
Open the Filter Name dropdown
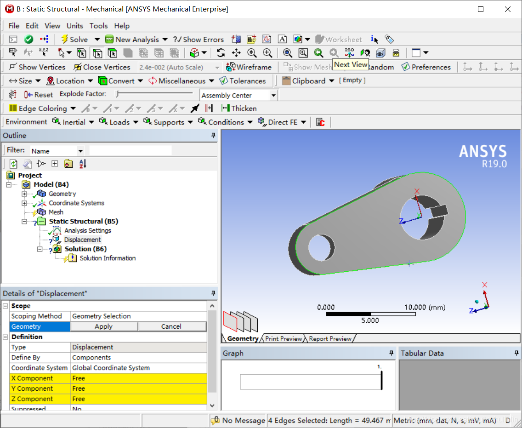(80, 151)
